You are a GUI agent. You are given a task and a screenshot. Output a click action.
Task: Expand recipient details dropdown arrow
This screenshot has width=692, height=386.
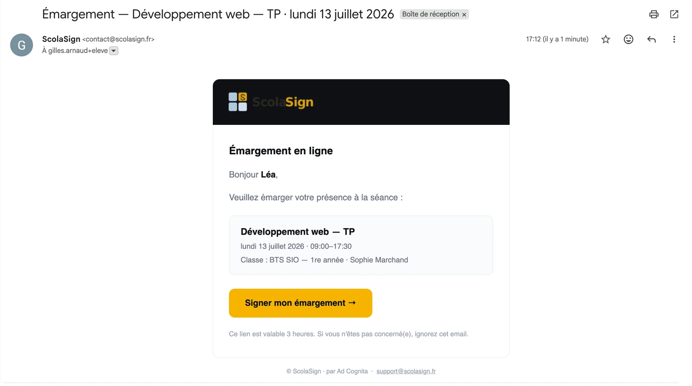point(114,51)
